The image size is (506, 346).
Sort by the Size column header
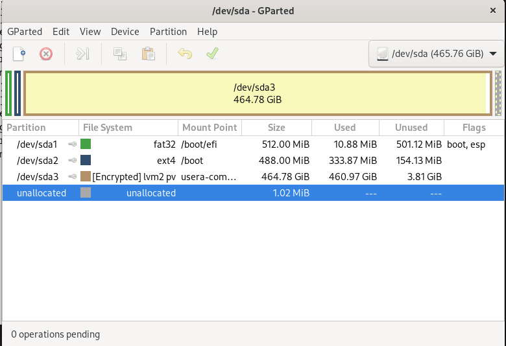[276, 128]
